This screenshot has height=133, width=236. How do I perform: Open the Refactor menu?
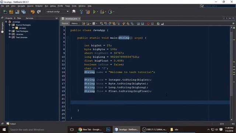pyautogui.click(x=39, y=6)
